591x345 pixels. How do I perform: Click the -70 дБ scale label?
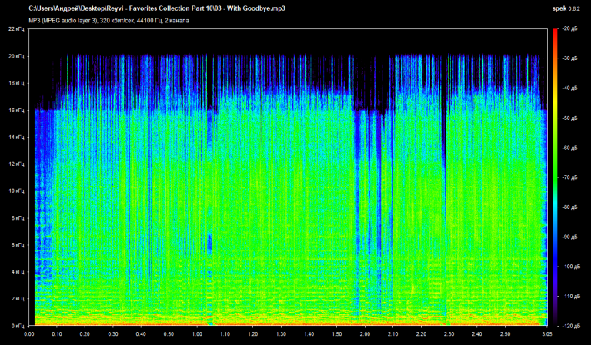[570, 177]
